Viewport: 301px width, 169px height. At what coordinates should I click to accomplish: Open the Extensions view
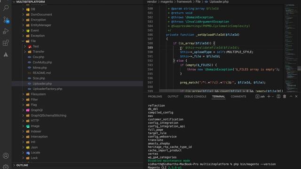6,43
